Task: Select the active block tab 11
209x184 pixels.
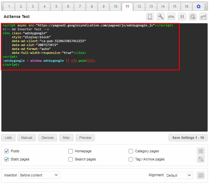Action: click(x=127, y=6)
